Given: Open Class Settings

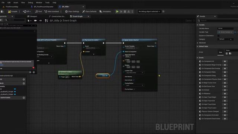Looking at the screenshot, I should [72, 12].
